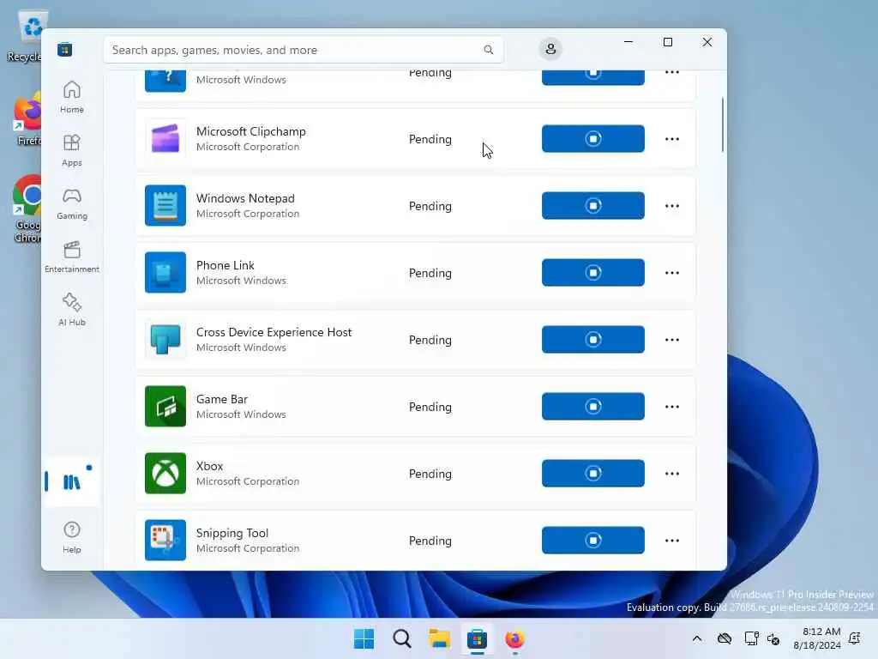This screenshot has height=659, width=878.
Task: Click inside the Search apps, games, movies field
Action: [303, 50]
